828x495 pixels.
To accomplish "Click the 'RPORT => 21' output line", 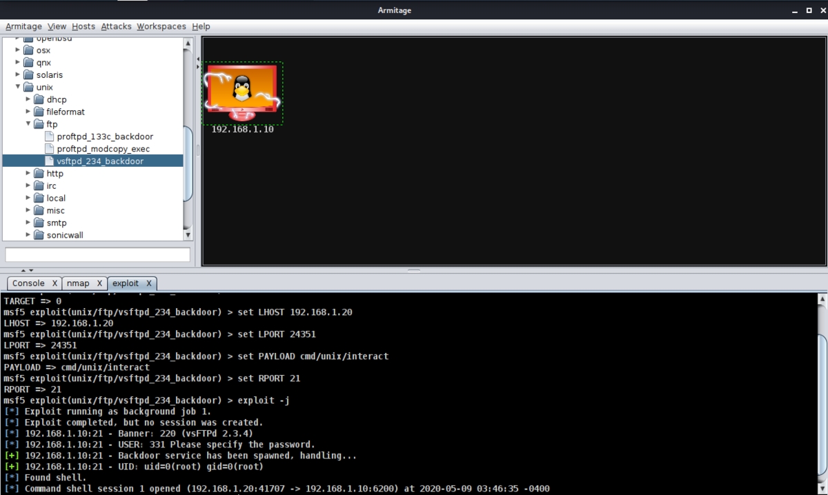I will 32,390.
